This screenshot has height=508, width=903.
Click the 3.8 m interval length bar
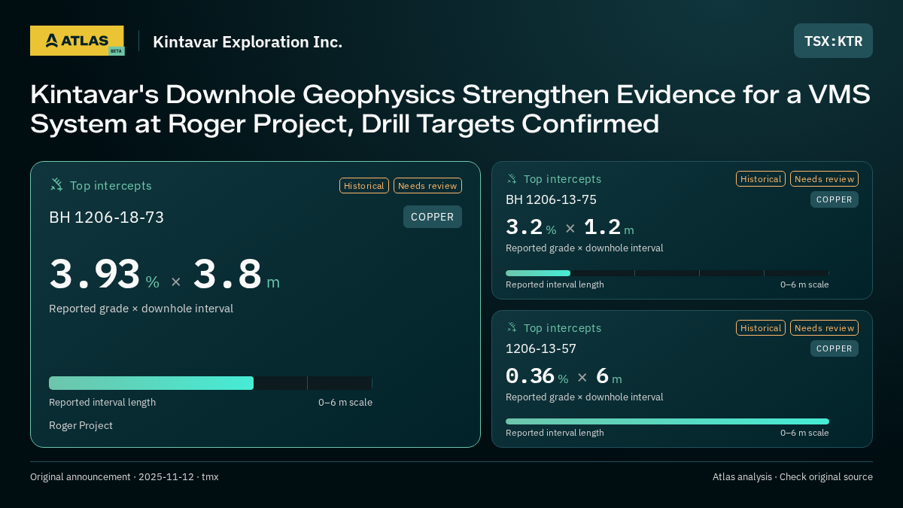[x=211, y=383]
